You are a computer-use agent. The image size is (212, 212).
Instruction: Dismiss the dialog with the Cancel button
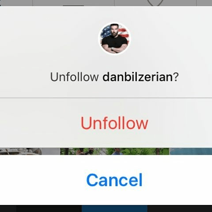[x=114, y=180]
